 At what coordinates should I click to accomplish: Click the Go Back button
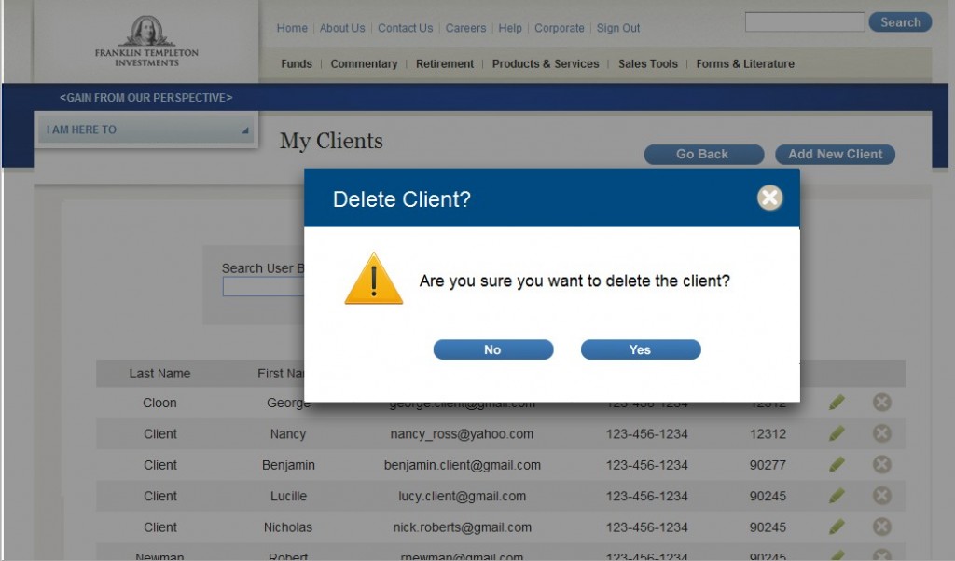click(x=704, y=155)
